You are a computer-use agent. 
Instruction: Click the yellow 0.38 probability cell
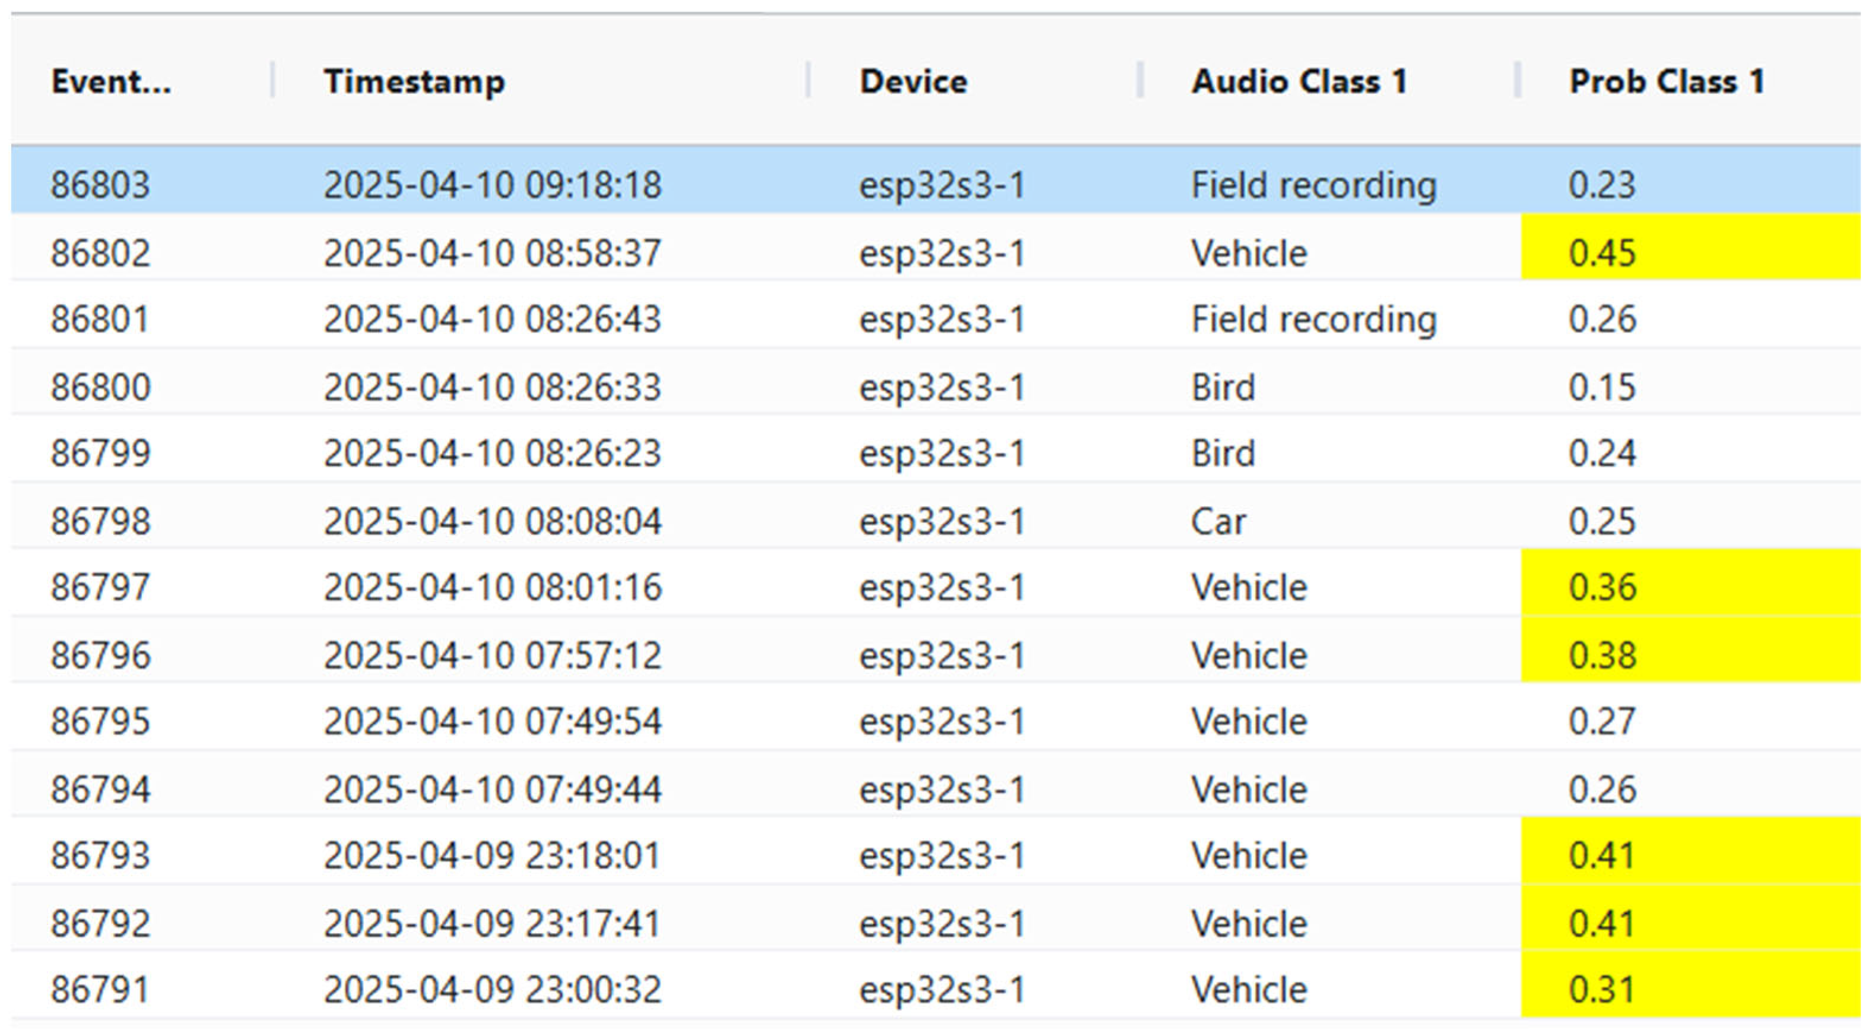click(1602, 655)
